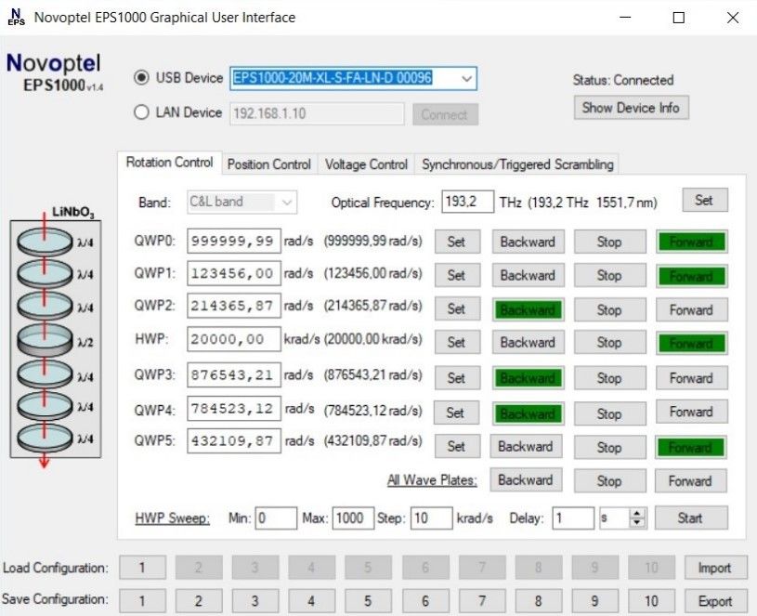Select the LAN Device radio button
This screenshot has width=757, height=616.
[x=141, y=112]
